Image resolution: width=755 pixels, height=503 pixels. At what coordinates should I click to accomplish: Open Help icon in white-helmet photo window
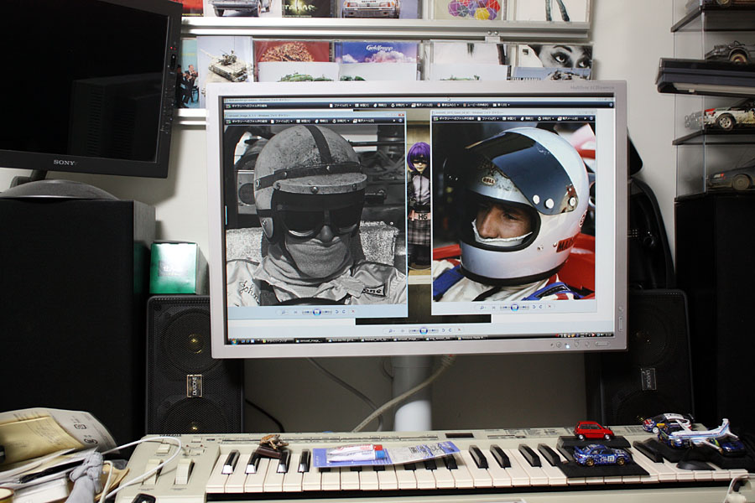[592, 118]
